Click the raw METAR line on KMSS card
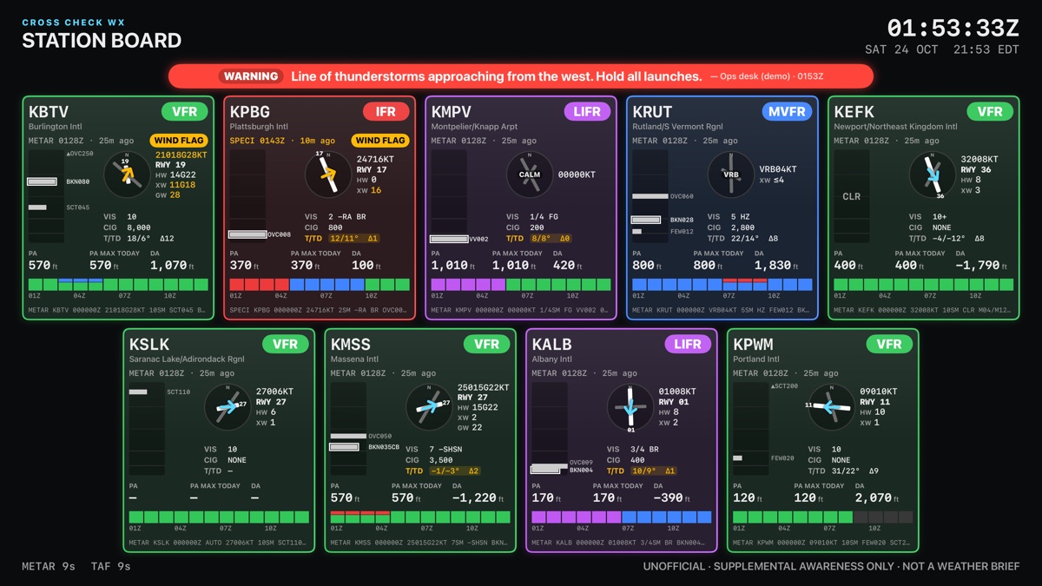1042x586 pixels. point(420,543)
